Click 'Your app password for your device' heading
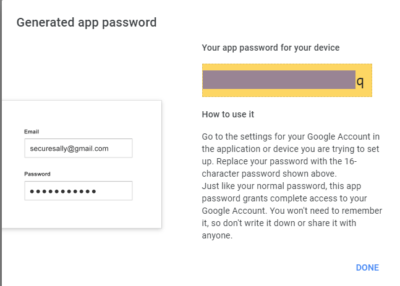This screenshot has width=400, height=286. pos(271,48)
